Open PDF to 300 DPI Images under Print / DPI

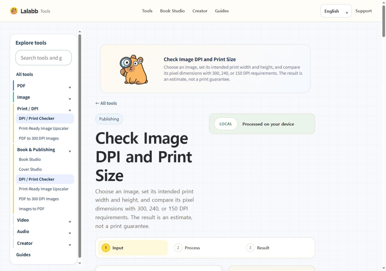coord(39,138)
